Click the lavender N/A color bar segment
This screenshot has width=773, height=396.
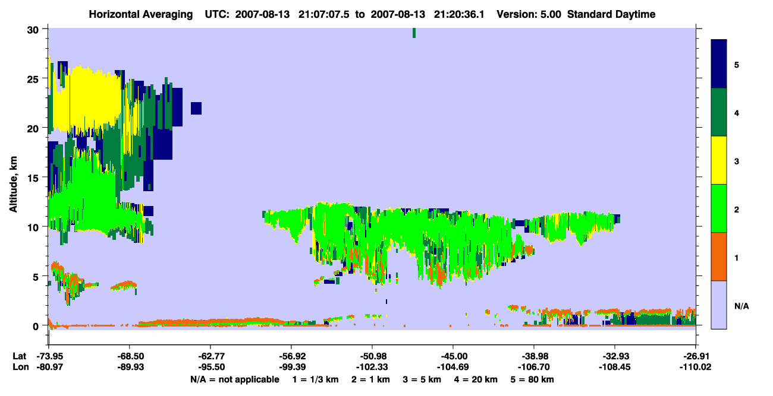tap(719, 305)
